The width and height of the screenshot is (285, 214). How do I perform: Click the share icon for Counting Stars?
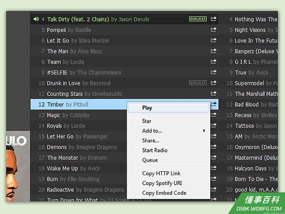tap(214, 93)
